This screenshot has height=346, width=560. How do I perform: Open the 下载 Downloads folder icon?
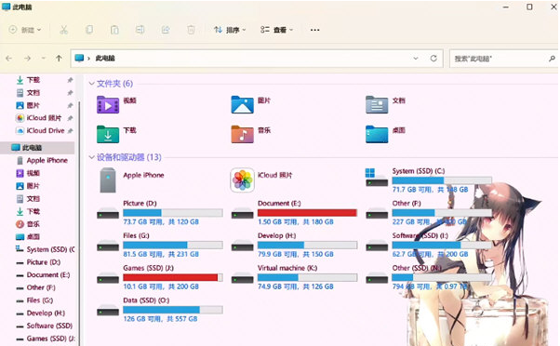point(108,134)
